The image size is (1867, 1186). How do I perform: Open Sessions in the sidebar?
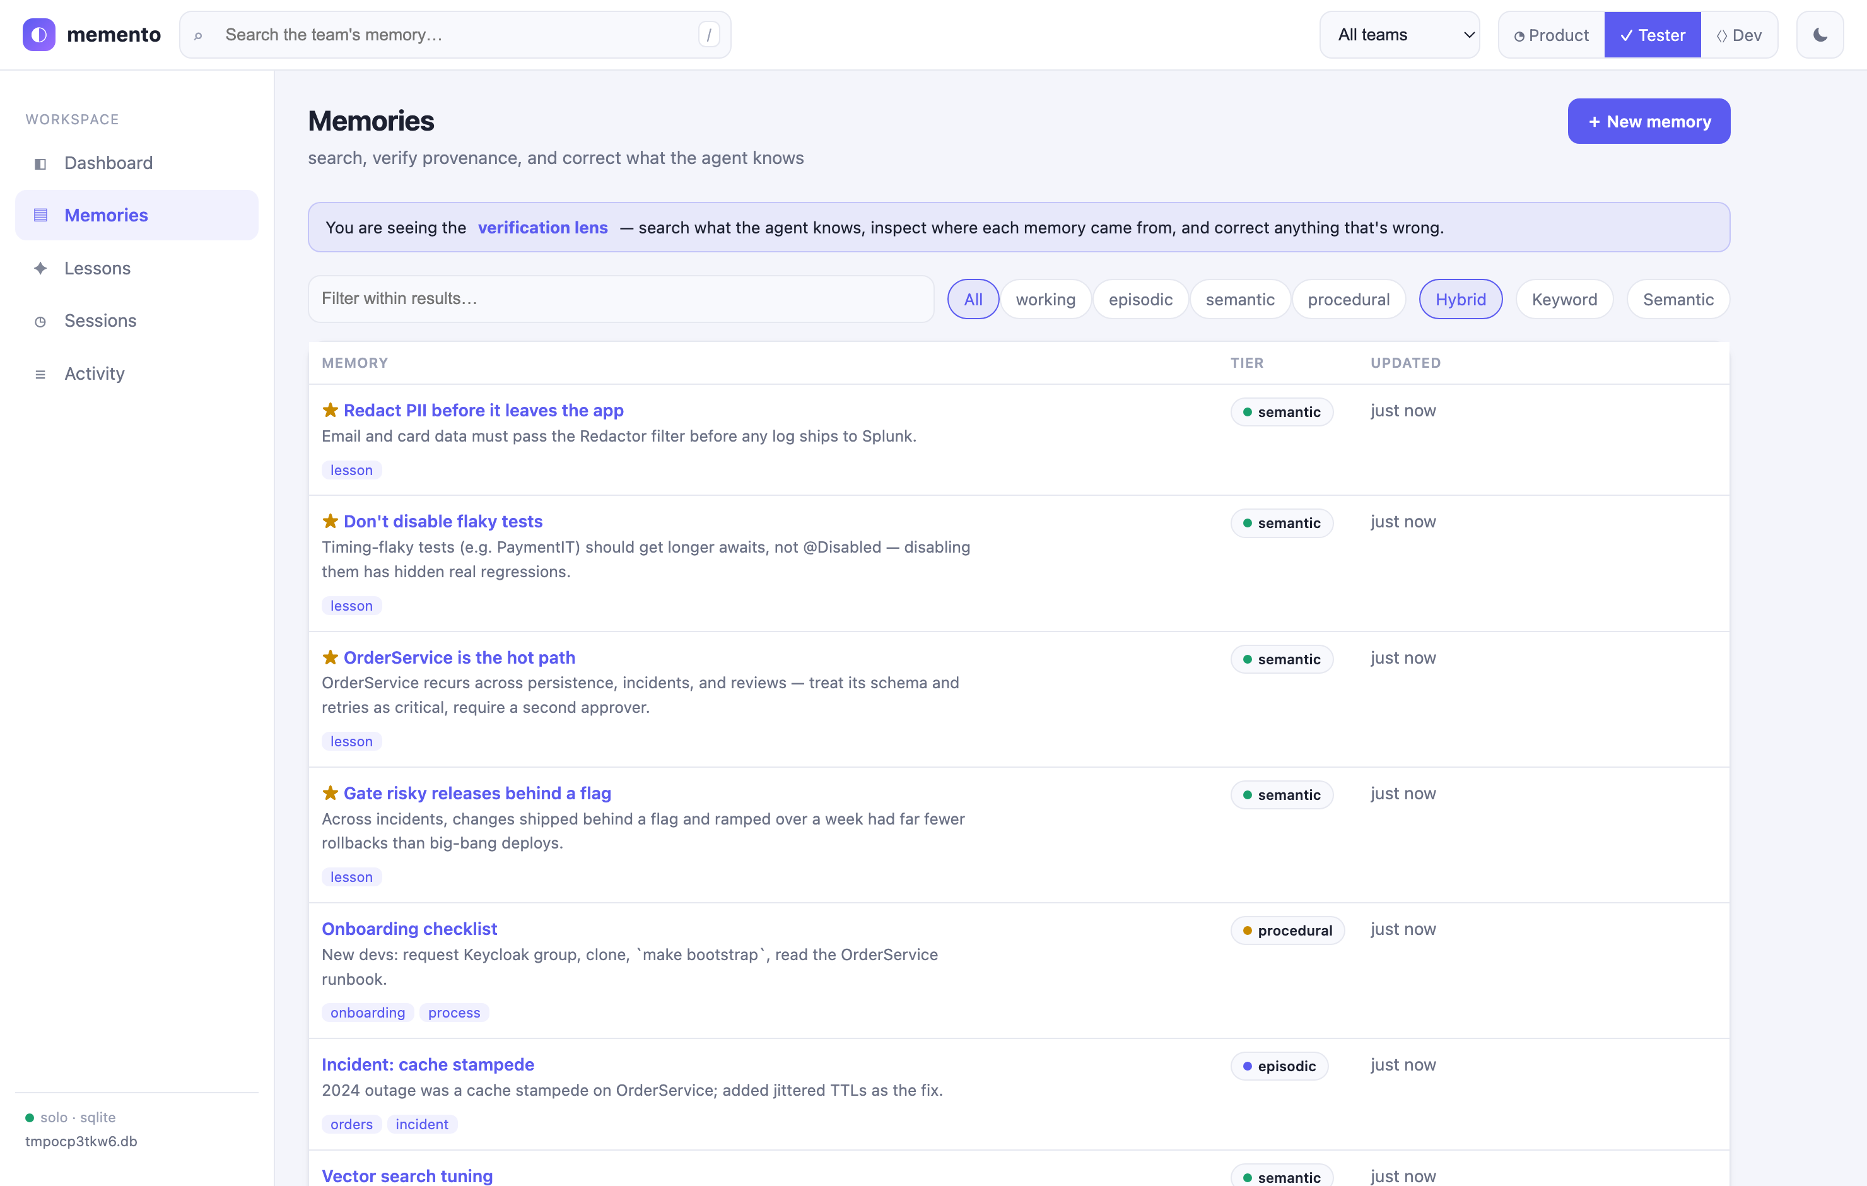[x=136, y=321]
